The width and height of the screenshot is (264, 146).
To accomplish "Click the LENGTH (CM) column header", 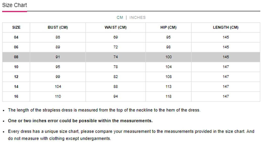I will point(226,28).
